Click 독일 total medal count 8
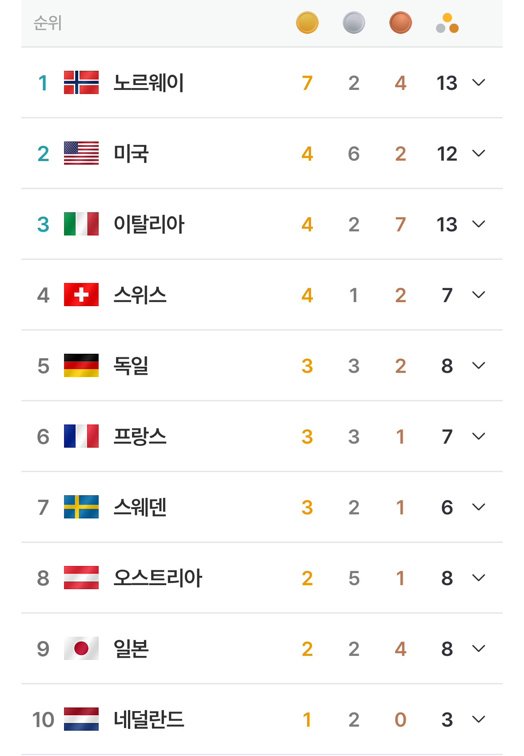This screenshot has height=756, width=524. [x=447, y=366]
